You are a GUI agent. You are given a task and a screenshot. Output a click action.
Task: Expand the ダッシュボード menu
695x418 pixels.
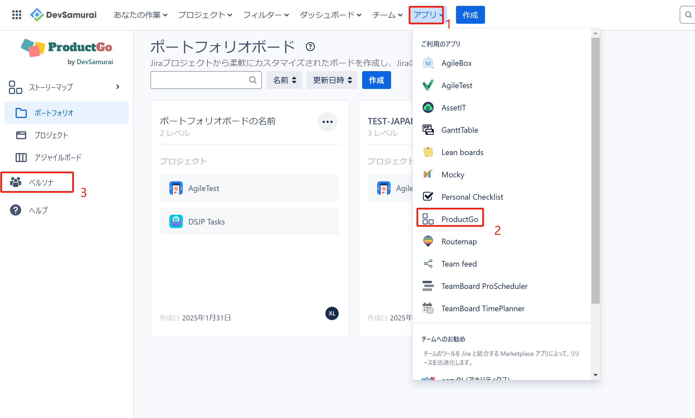[x=330, y=15]
